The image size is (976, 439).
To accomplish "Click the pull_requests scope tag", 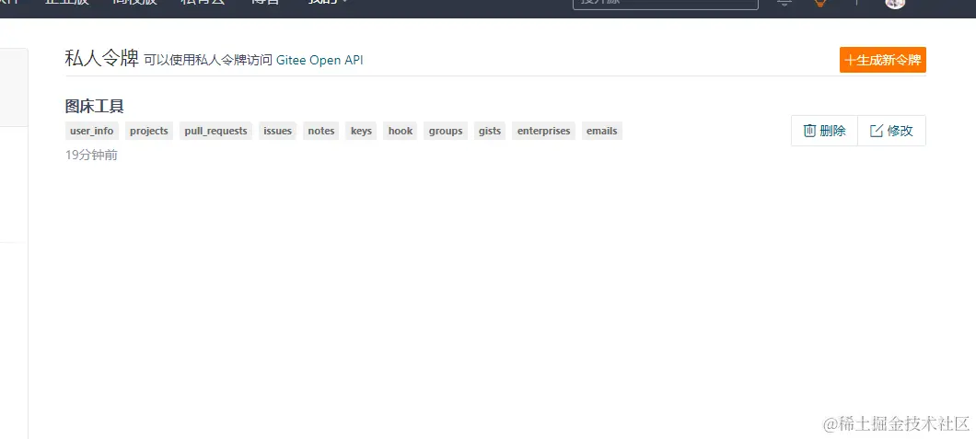I will point(216,131).
